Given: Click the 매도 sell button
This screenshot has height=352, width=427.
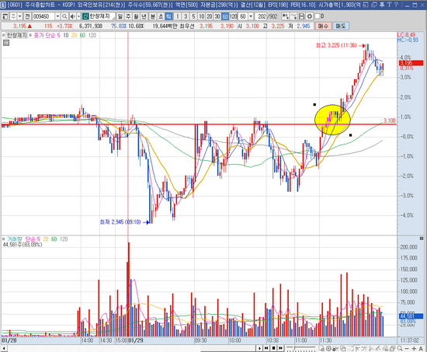Looking at the screenshot, I should (x=340, y=26).
